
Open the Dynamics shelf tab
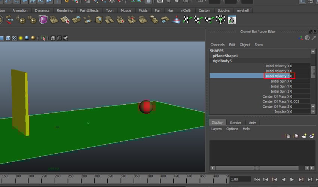click(42, 10)
